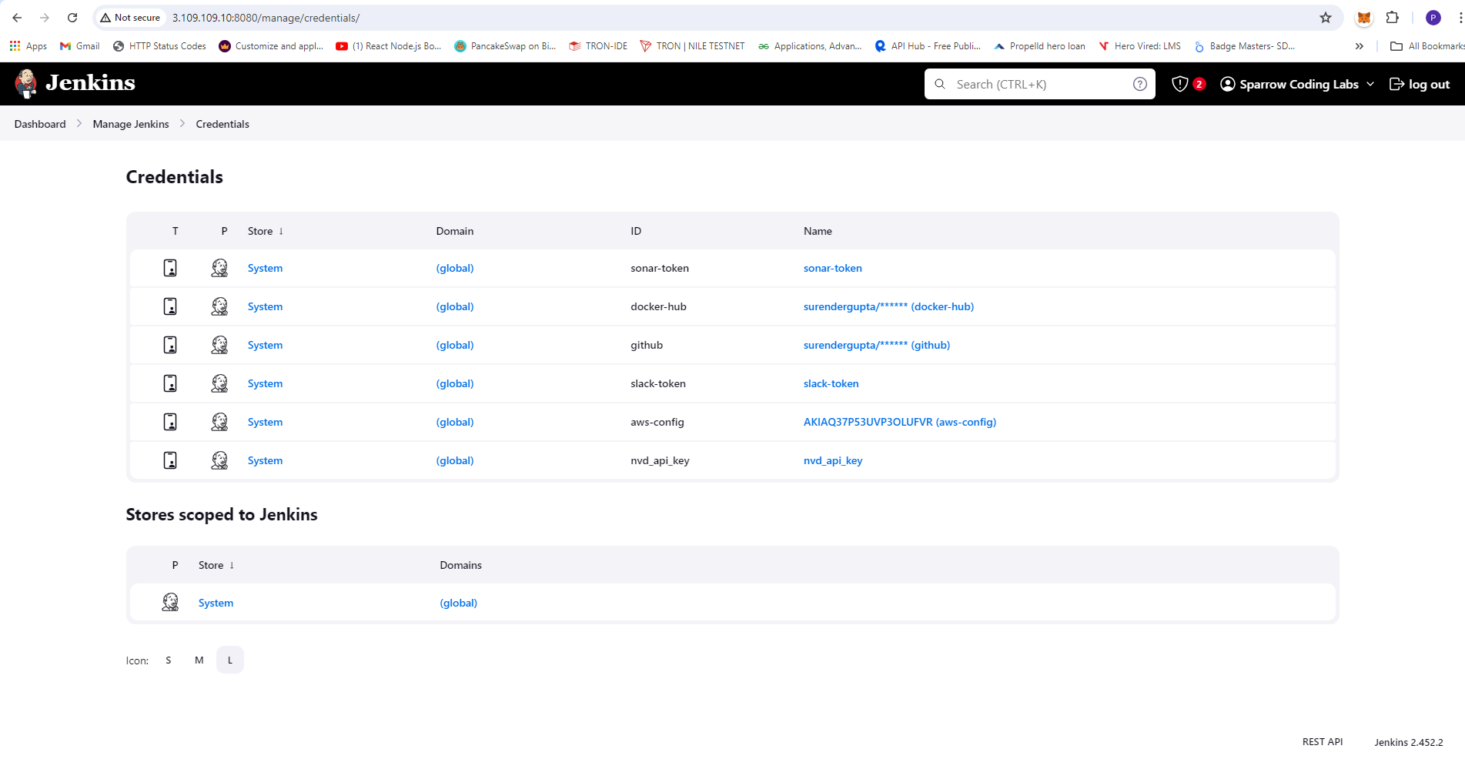Open the Gmail bookmark
Screen dimensions: 1465x759
[x=80, y=46]
